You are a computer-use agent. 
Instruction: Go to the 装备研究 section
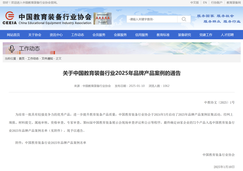pos(184,35)
